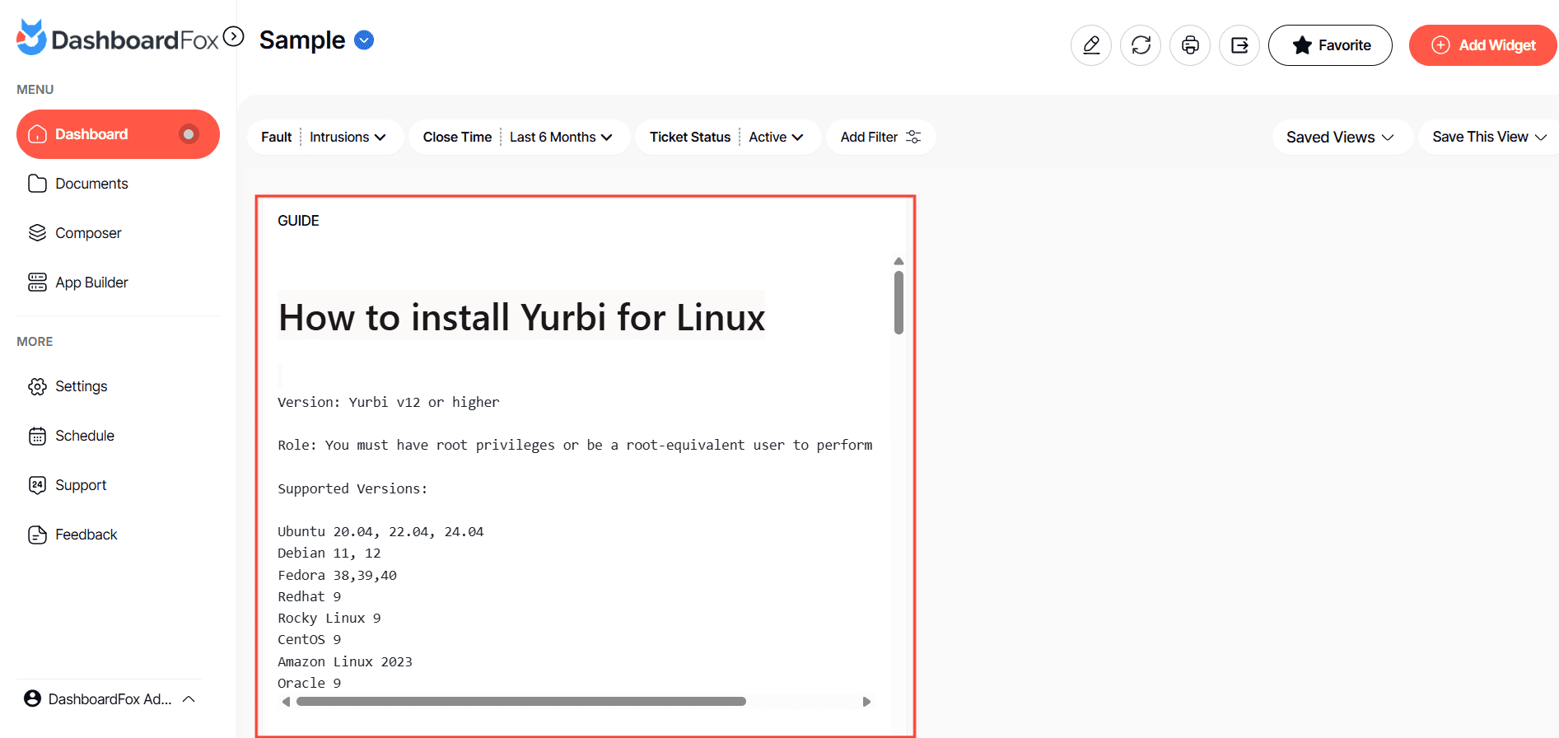Image resolution: width=1559 pixels, height=738 pixels.
Task: Expand the Fault Intrusions filter dropdown
Action: pos(347,137)
